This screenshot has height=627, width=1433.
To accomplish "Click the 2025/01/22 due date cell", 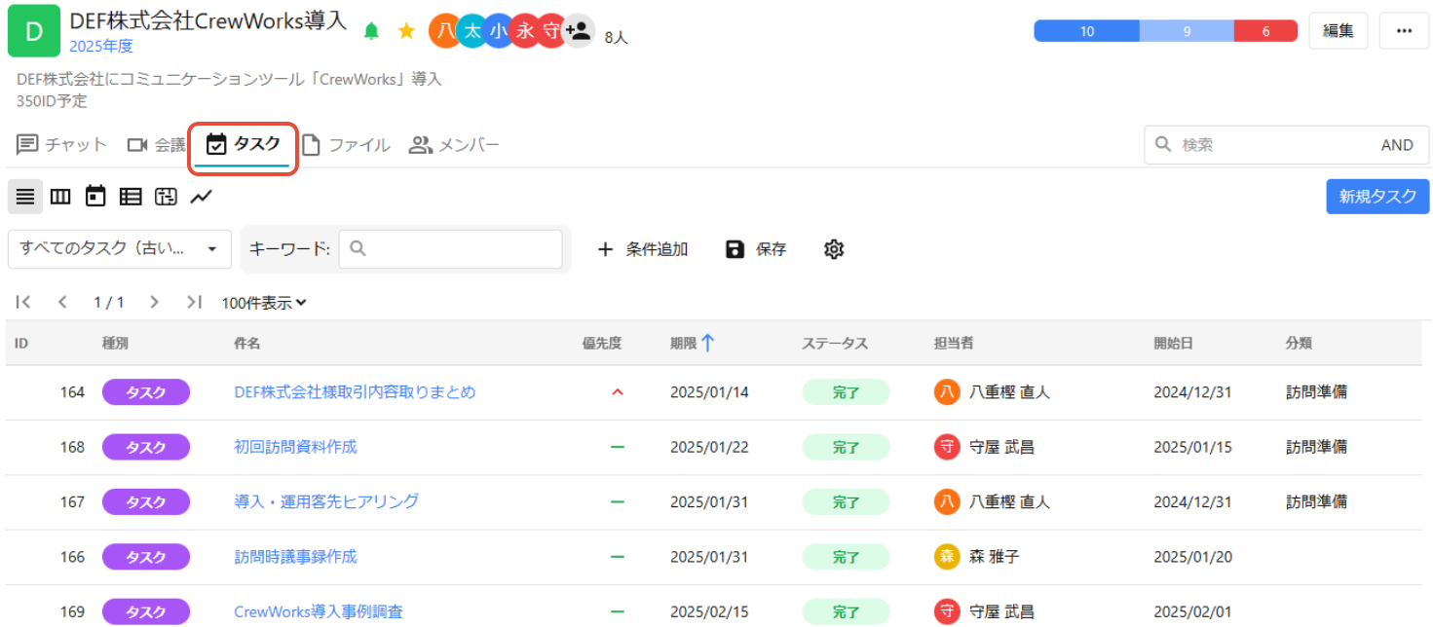I will click(x=709, y=447).
